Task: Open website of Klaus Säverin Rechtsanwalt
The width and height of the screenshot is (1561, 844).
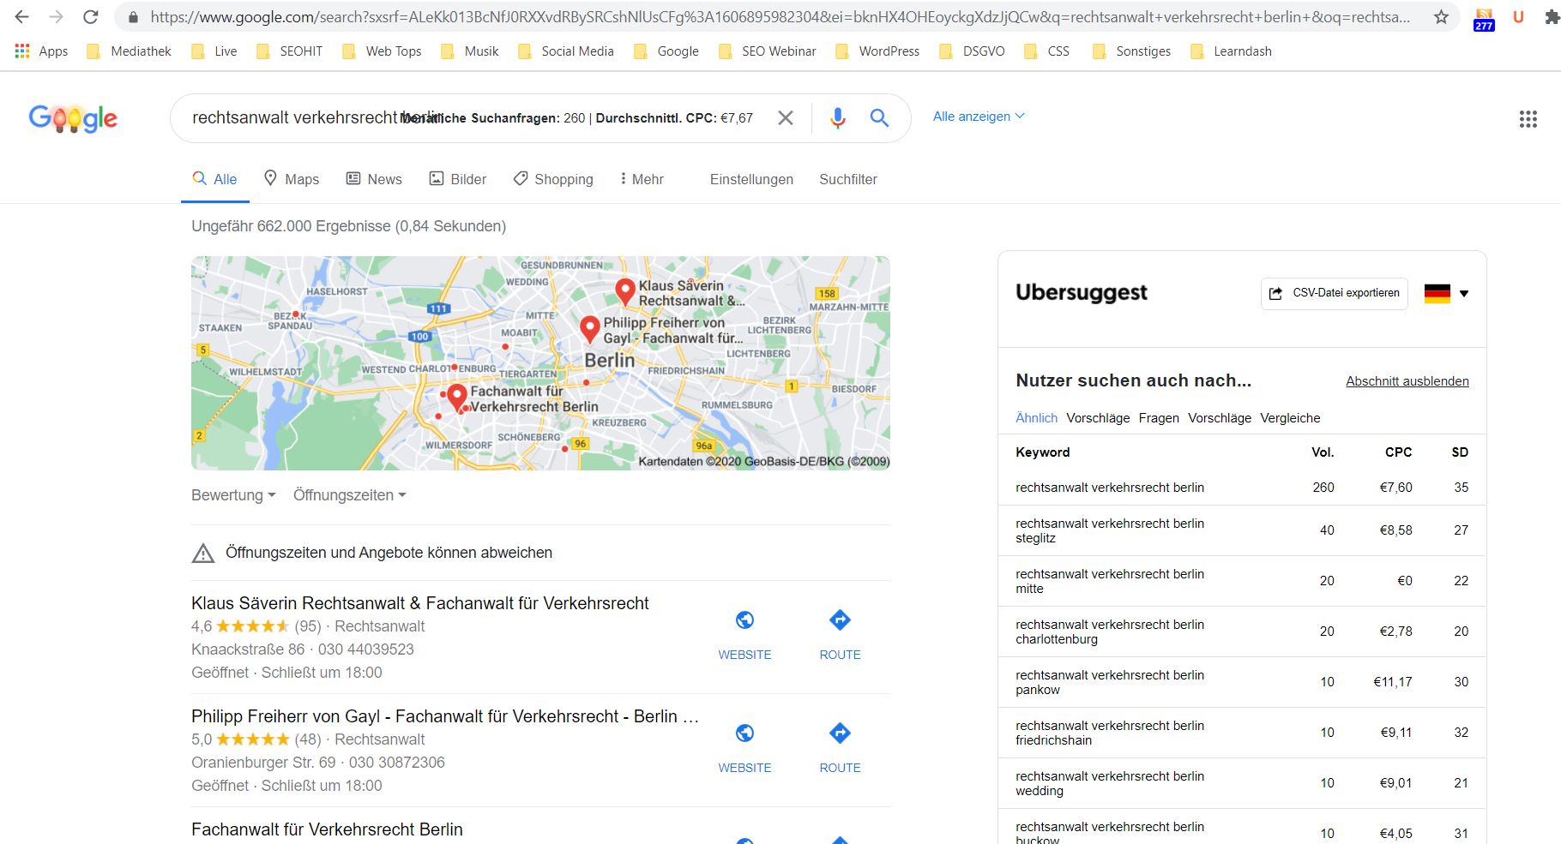Action: (x=744, y=633)
